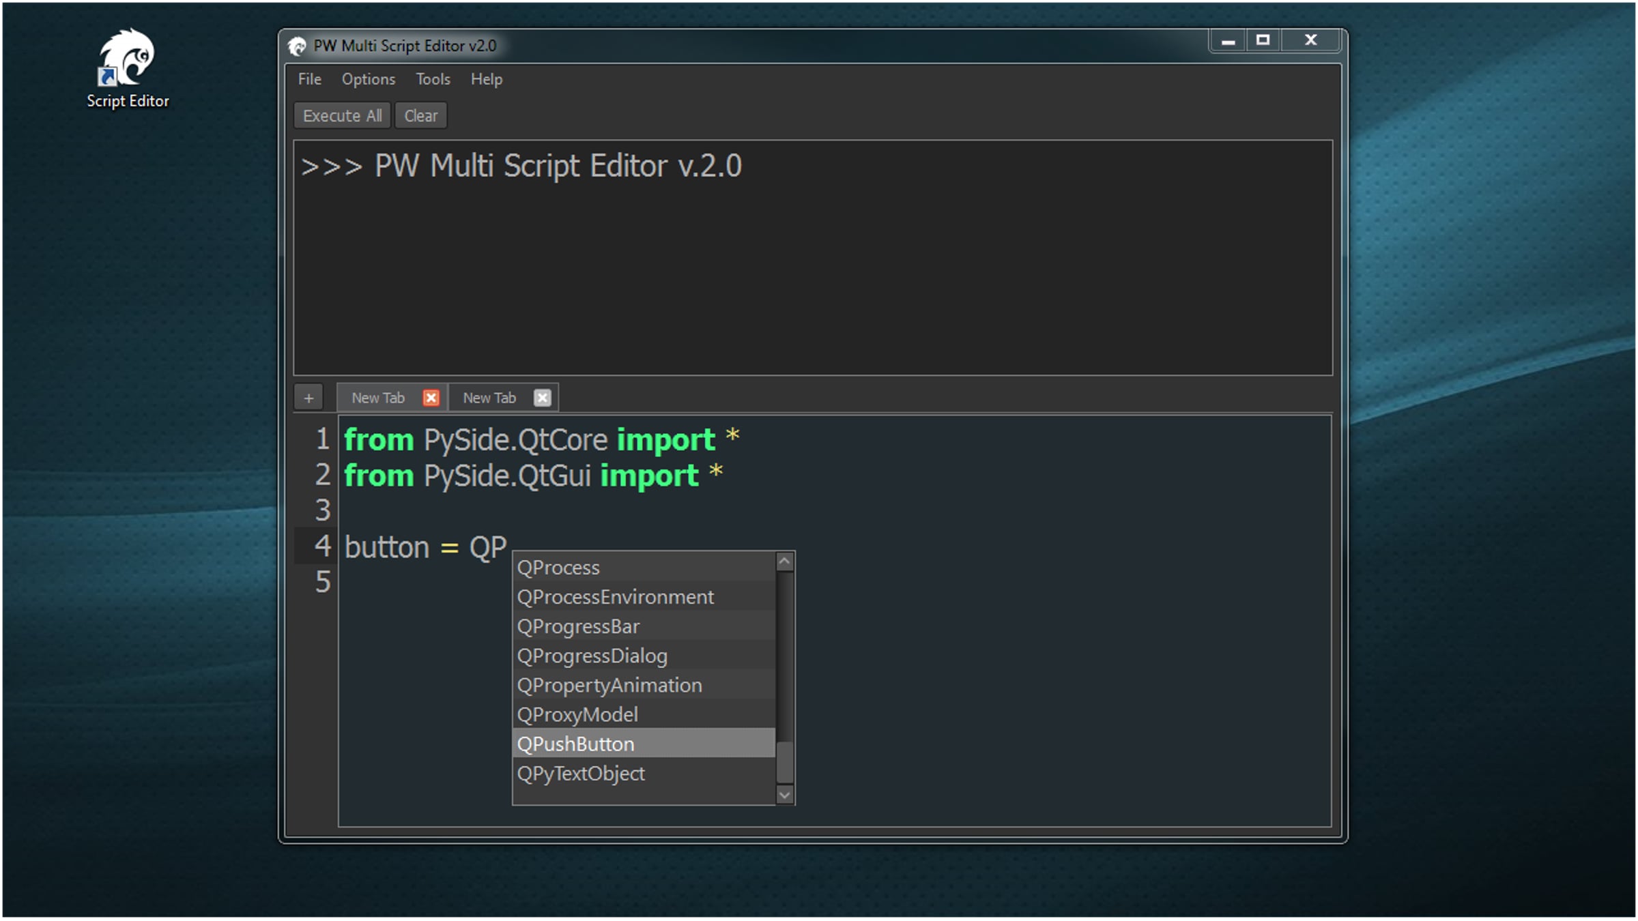The width and height of the screenshot is (1638, 921).
Task: Open the Help menu
Action: coord(486,79)
